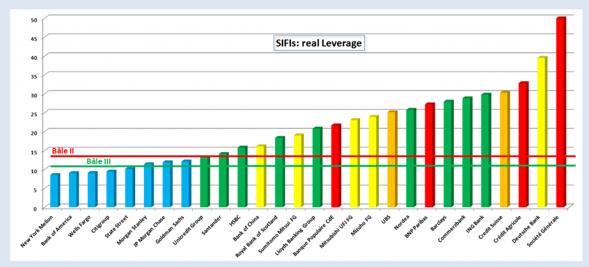Click the y-axis value 50

[x=33, y=19]
